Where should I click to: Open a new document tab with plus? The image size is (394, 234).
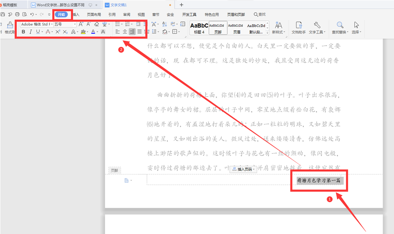click(x=181, y=5)
